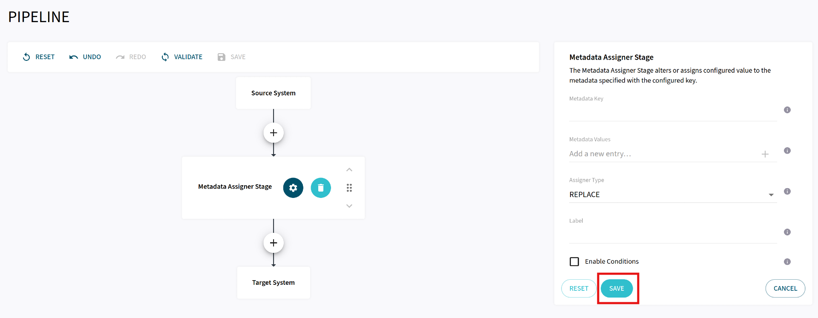
Task: Delete the Metadata Assigner Stage using trash icon
Action: click(320, 188)
